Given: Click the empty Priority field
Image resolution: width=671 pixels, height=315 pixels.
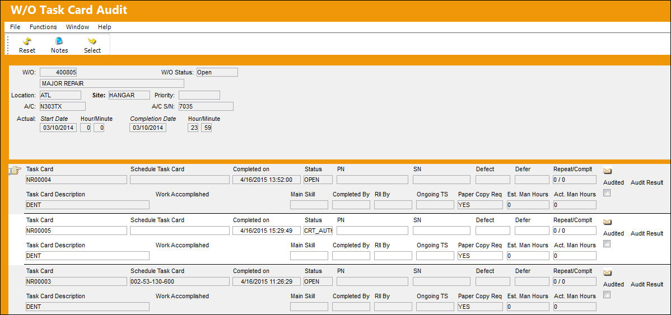Looking at the screenshot, I should (199, 95).
